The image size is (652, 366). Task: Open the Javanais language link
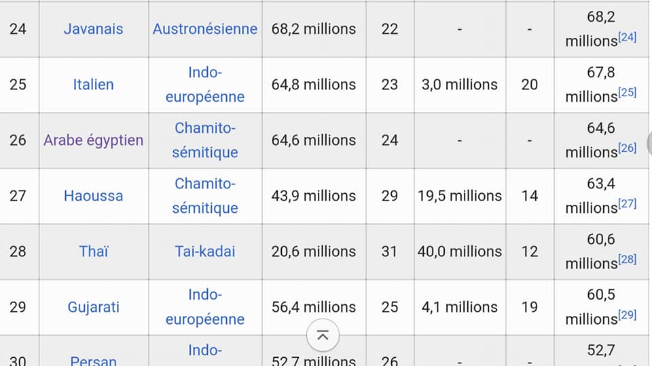click(93, 29)
